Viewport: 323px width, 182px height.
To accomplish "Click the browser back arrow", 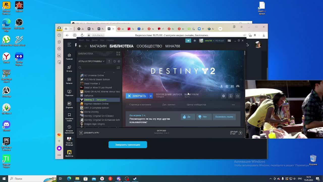I will (67, 35).
